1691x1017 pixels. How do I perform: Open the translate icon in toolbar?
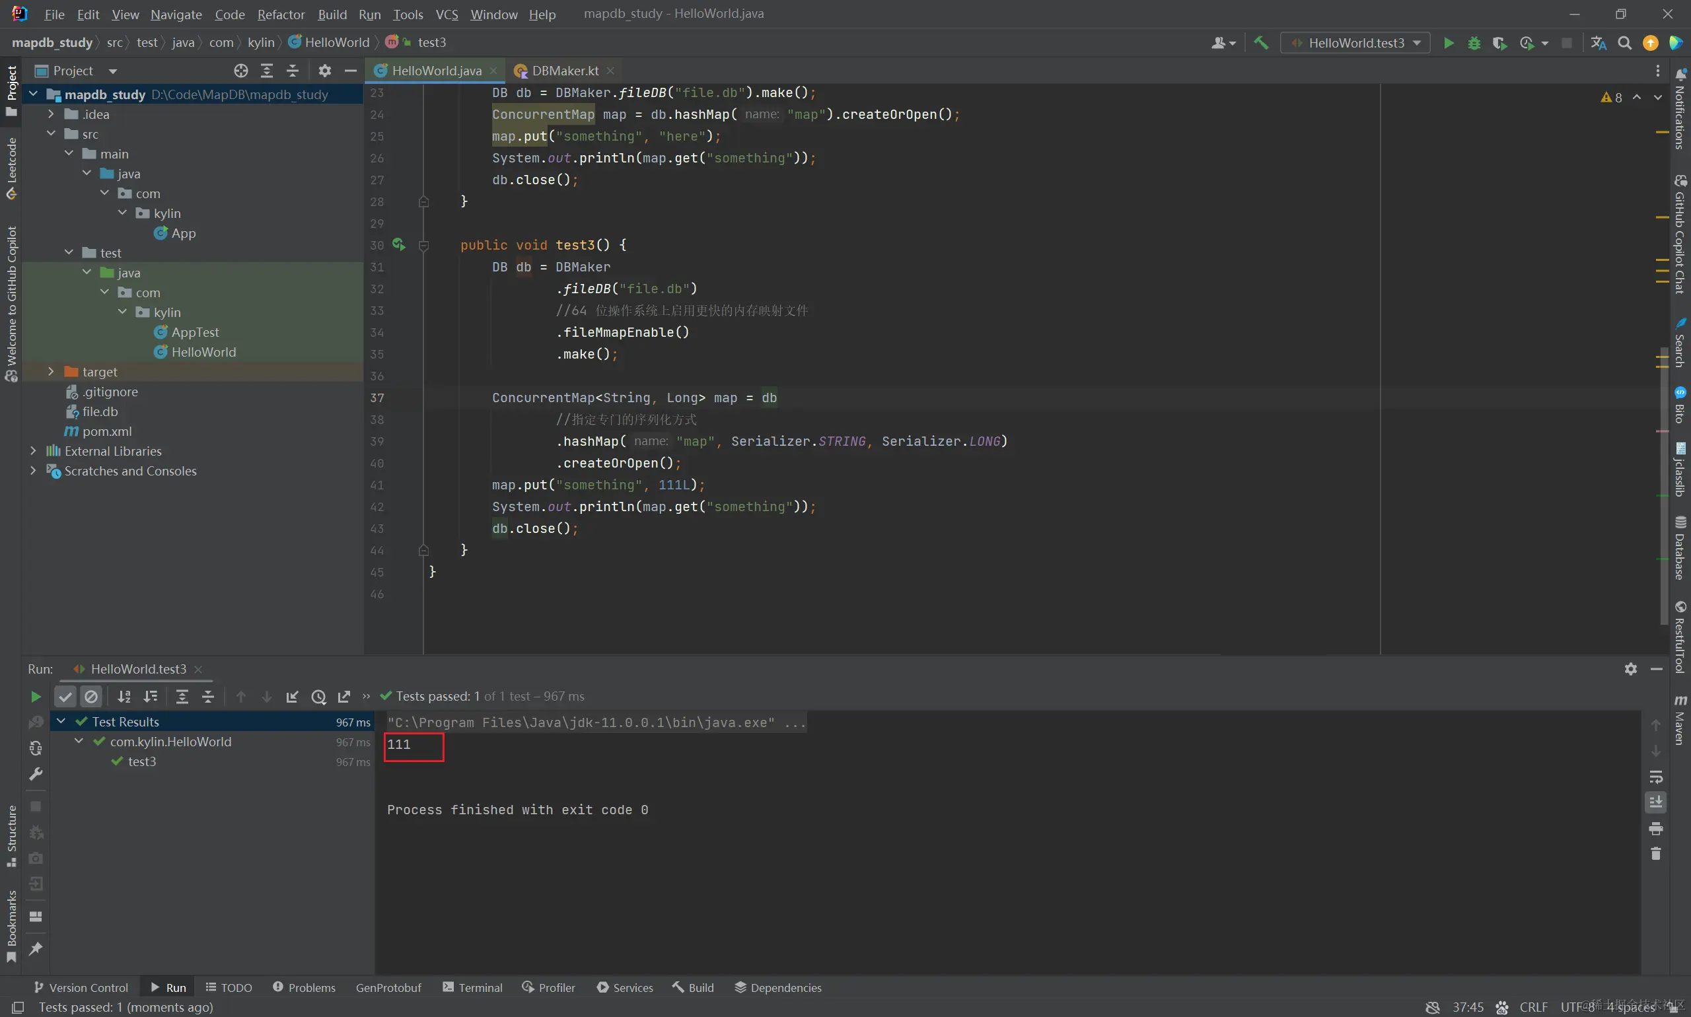pos(1599,42)
